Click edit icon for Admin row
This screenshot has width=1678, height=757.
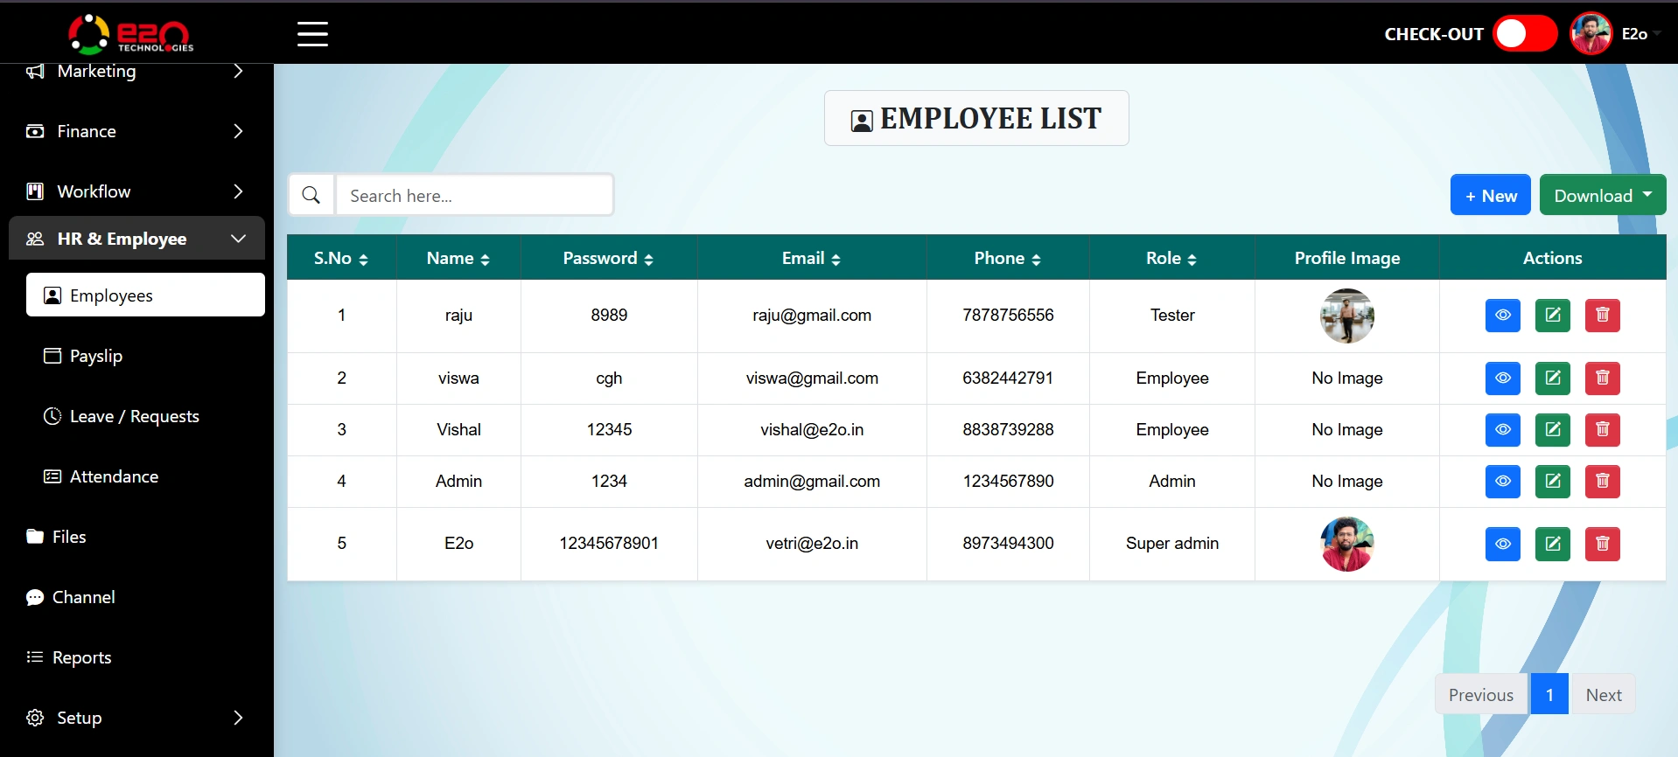tap(1552, 482)
